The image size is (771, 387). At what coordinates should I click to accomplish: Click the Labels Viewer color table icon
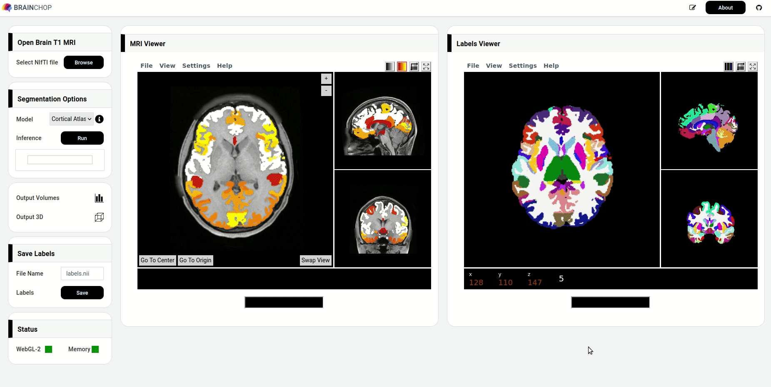pos(728,67)
